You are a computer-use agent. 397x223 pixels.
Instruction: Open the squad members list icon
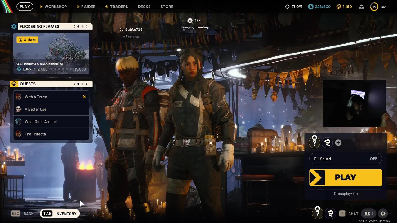tap(368, 214)
